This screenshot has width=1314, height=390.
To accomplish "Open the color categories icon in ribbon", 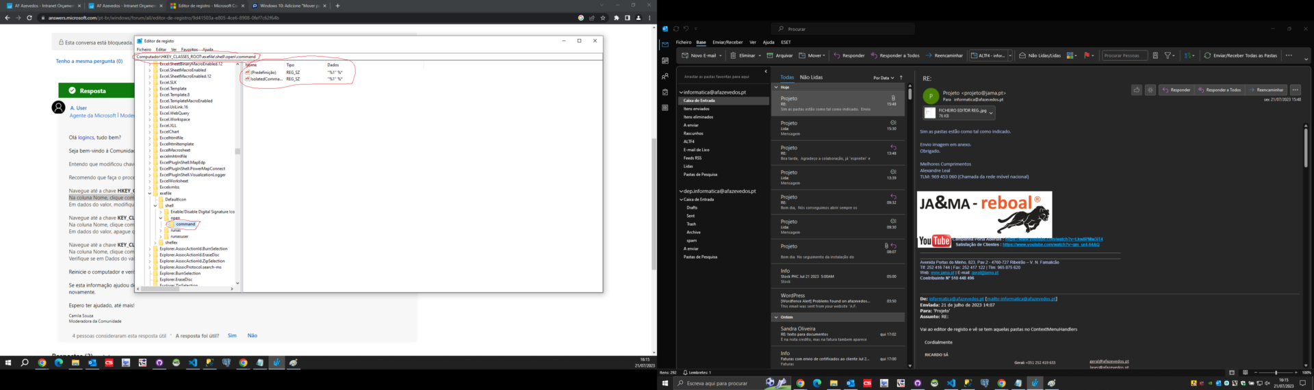I will (1071, 55).
